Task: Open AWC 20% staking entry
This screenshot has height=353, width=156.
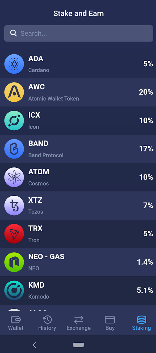Action: pyautogui.click(x=78, y=92)
